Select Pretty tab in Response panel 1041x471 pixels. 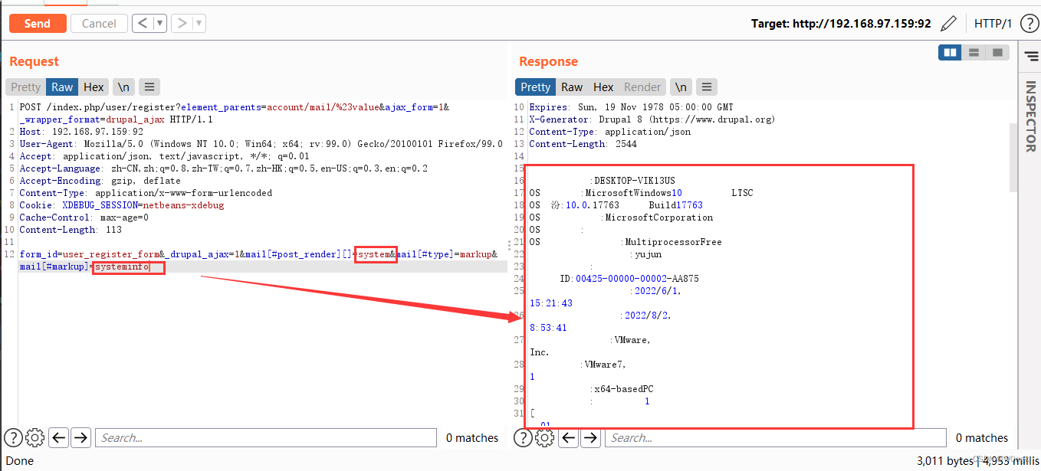pyautogui.click(x=535, y=87)
